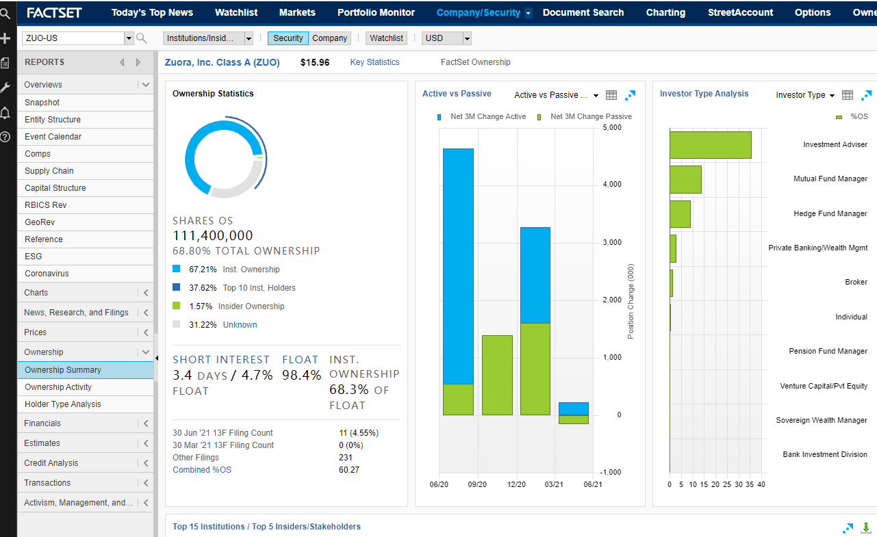Expand the Estimates section
Viewport: 877px width, 537px height.
coord(145,443)
